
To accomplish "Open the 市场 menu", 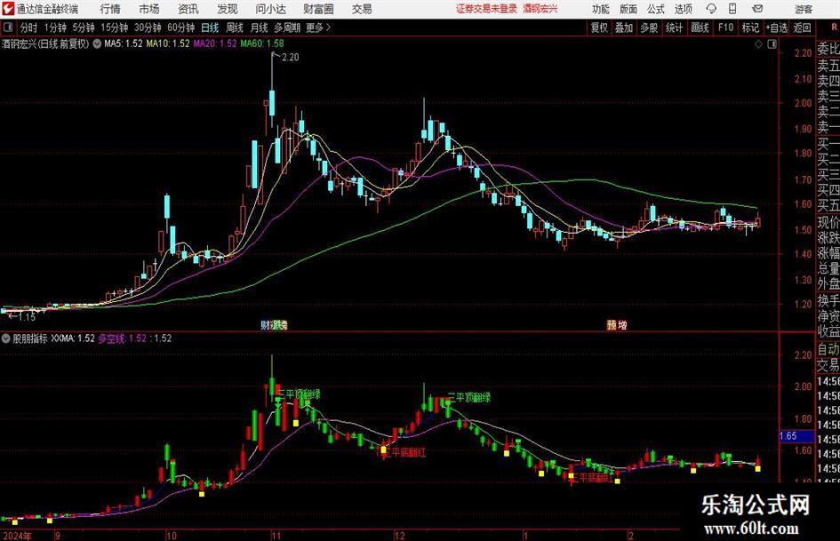I will coord(149,9).
